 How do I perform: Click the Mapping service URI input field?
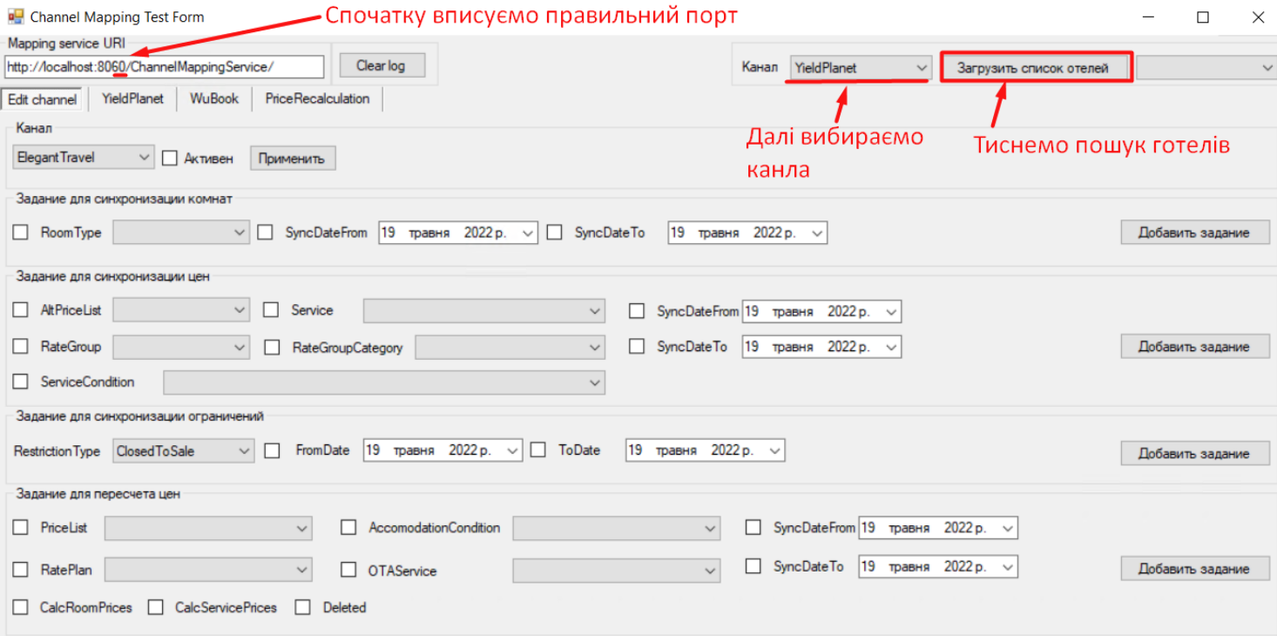coord(164,67)
